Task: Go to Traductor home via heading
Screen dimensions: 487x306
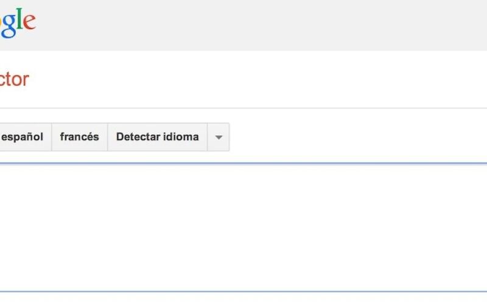Action: [14, 80]
